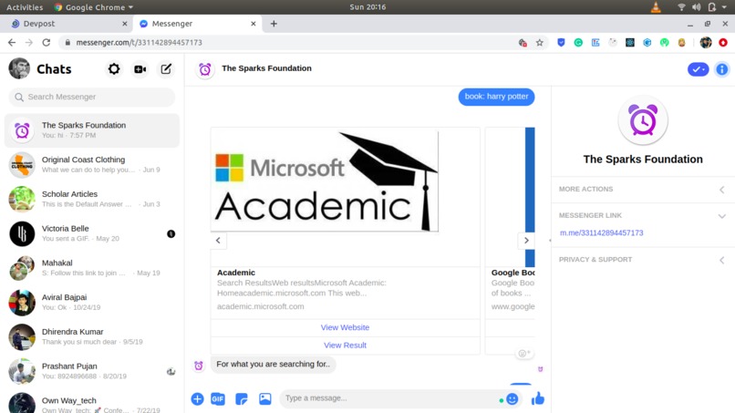Click View Result link

(x=345, y=346)
